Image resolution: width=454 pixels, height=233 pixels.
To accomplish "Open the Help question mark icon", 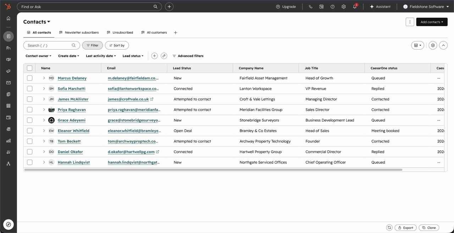I will [x=332, y=7].
